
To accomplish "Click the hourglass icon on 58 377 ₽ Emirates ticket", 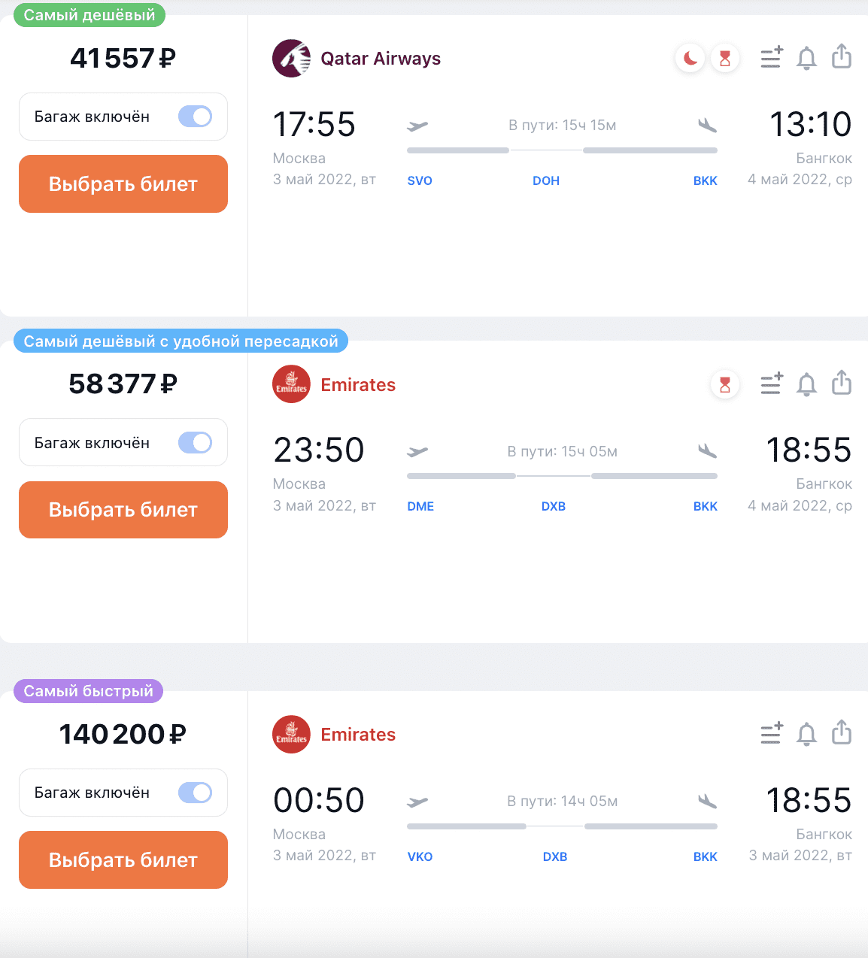I will 725,385.
